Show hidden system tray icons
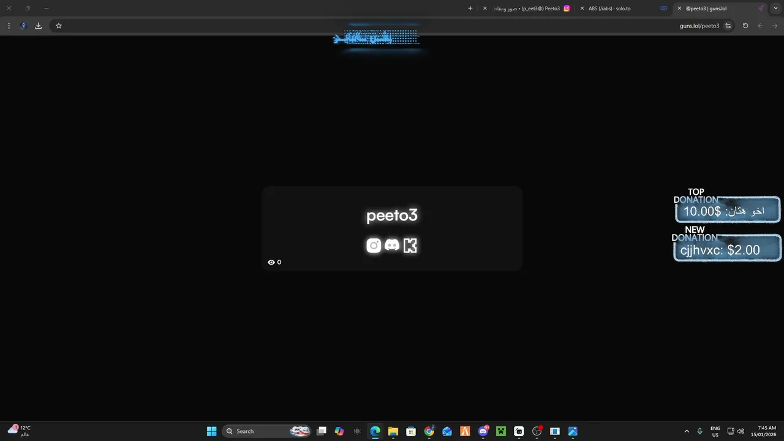 pyautogui.click(x=687, y=431)
